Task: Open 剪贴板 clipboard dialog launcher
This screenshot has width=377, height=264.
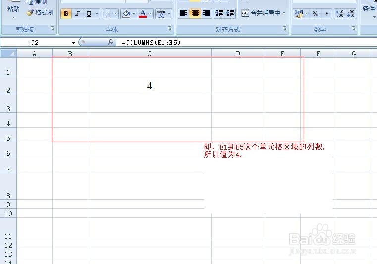Action: 52,28
